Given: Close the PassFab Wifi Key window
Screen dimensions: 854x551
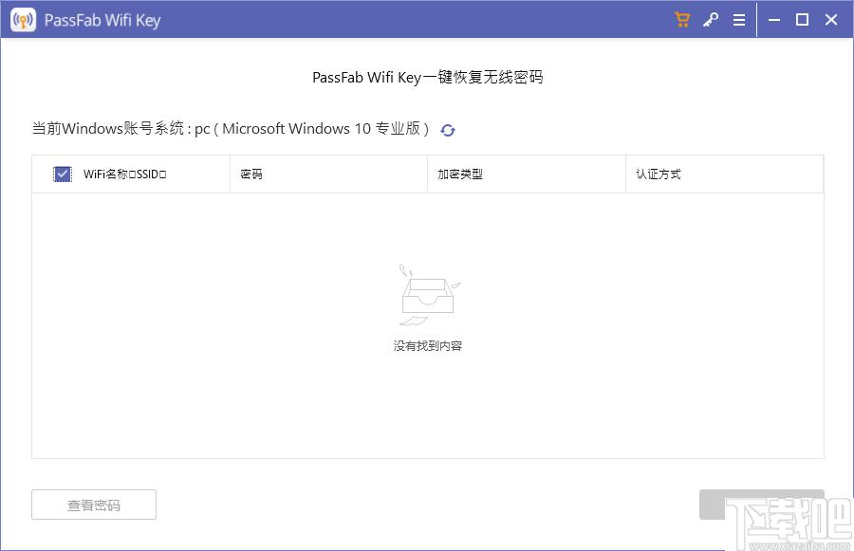Looking at the screenshot, I should [x=831, y=20].
